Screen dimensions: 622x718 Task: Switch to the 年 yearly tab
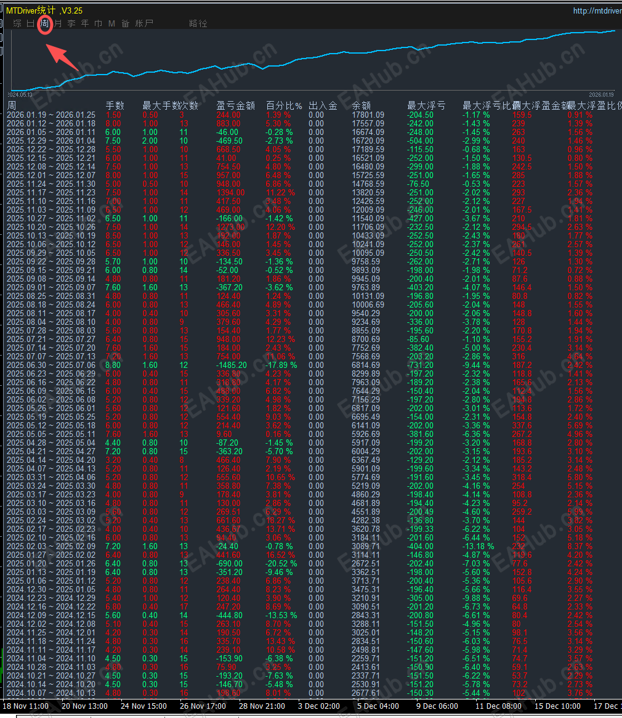coord(84,23)
